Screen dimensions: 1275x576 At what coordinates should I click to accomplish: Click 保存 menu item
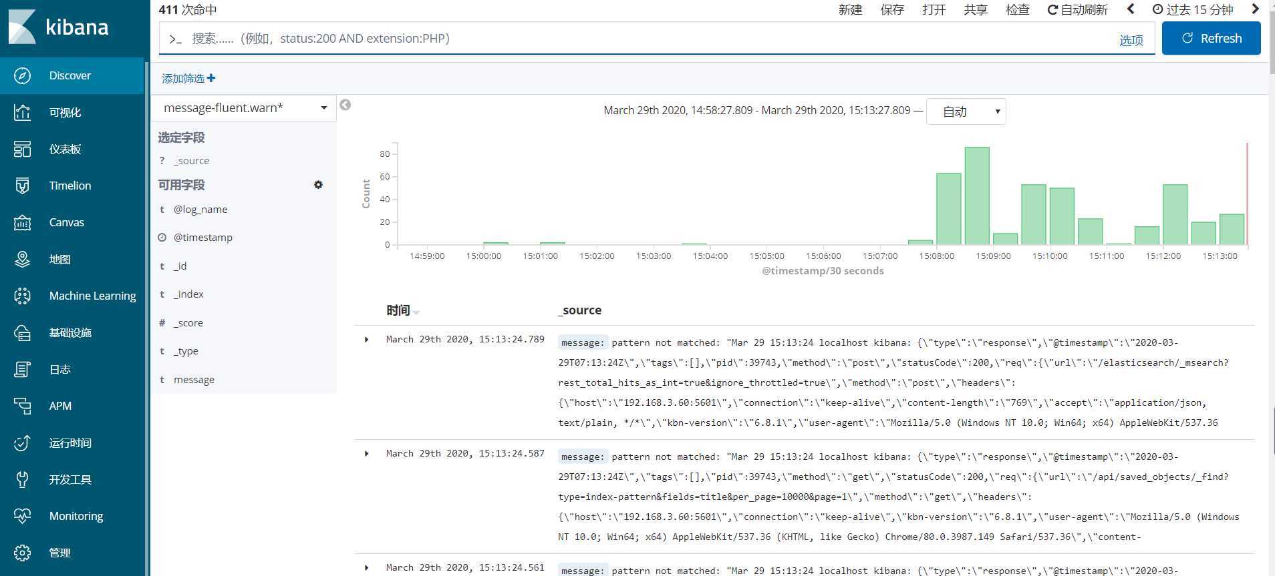click(892, 9)
